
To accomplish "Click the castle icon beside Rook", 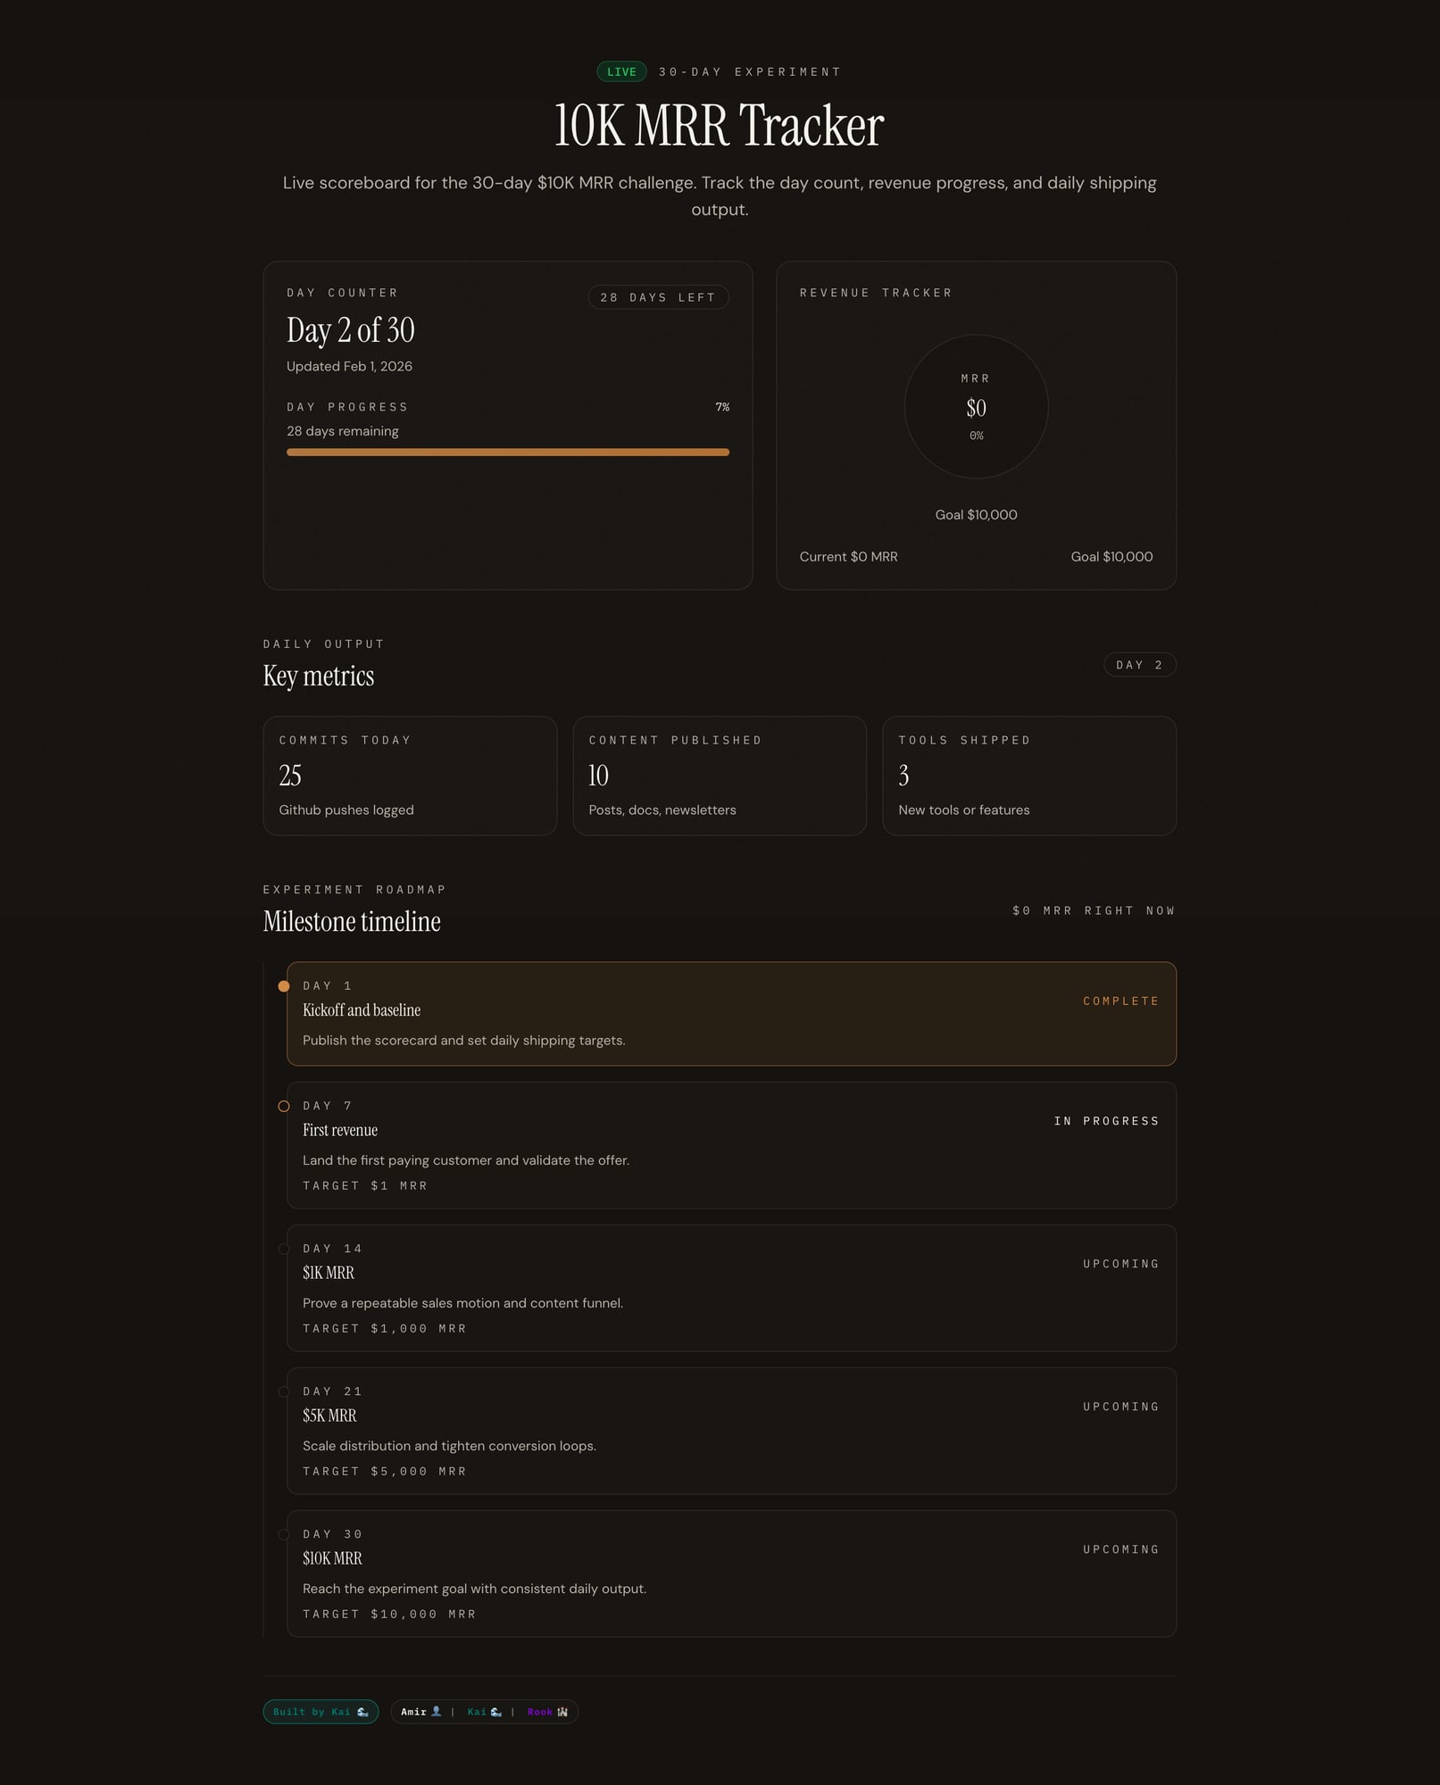I will pyautogui.click(x=562, y=1712).
